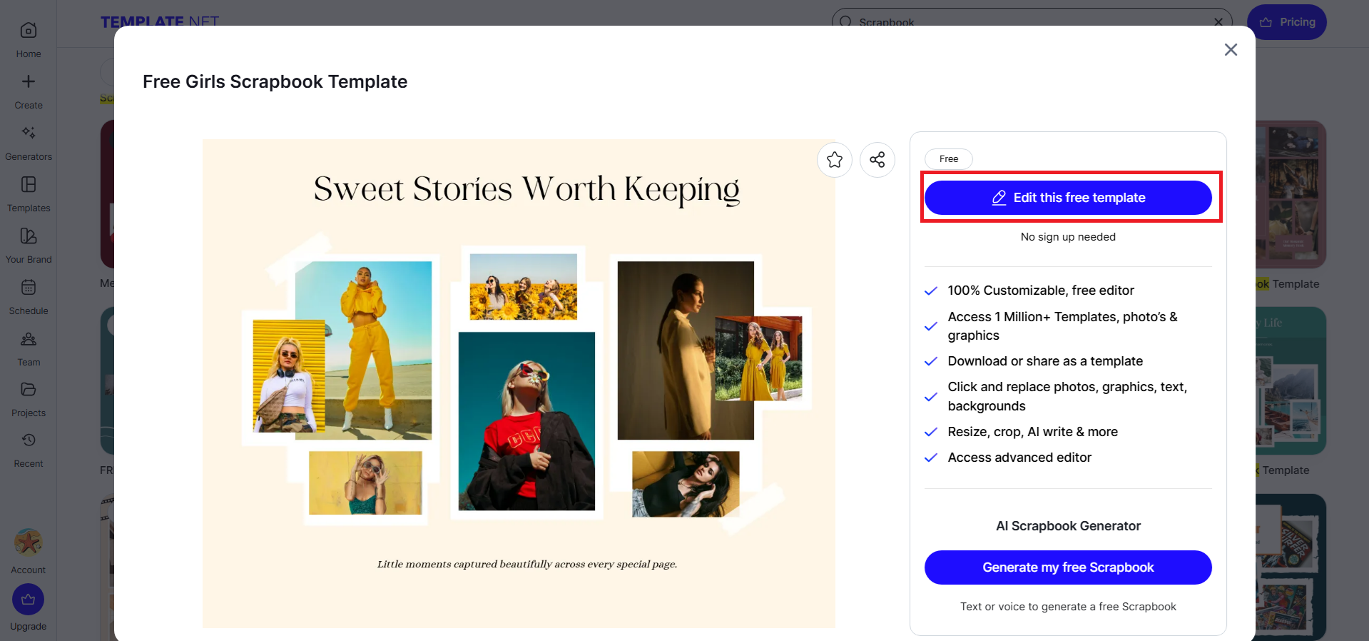Click the Template.net logo

pos(160,21)
